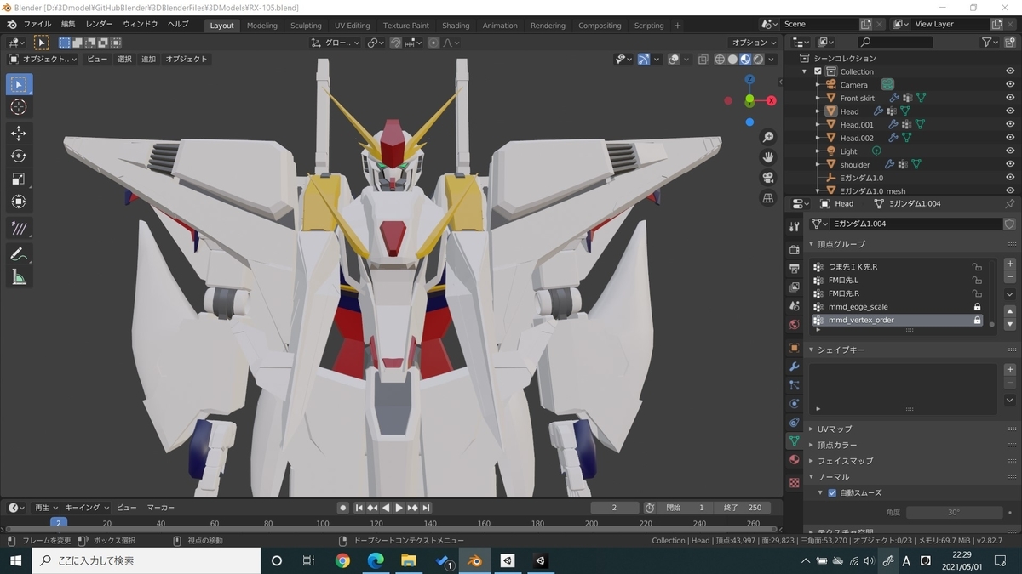Switch to the Sculpting workspace tab
The image size is (1022, 574).
pos(306,26)
